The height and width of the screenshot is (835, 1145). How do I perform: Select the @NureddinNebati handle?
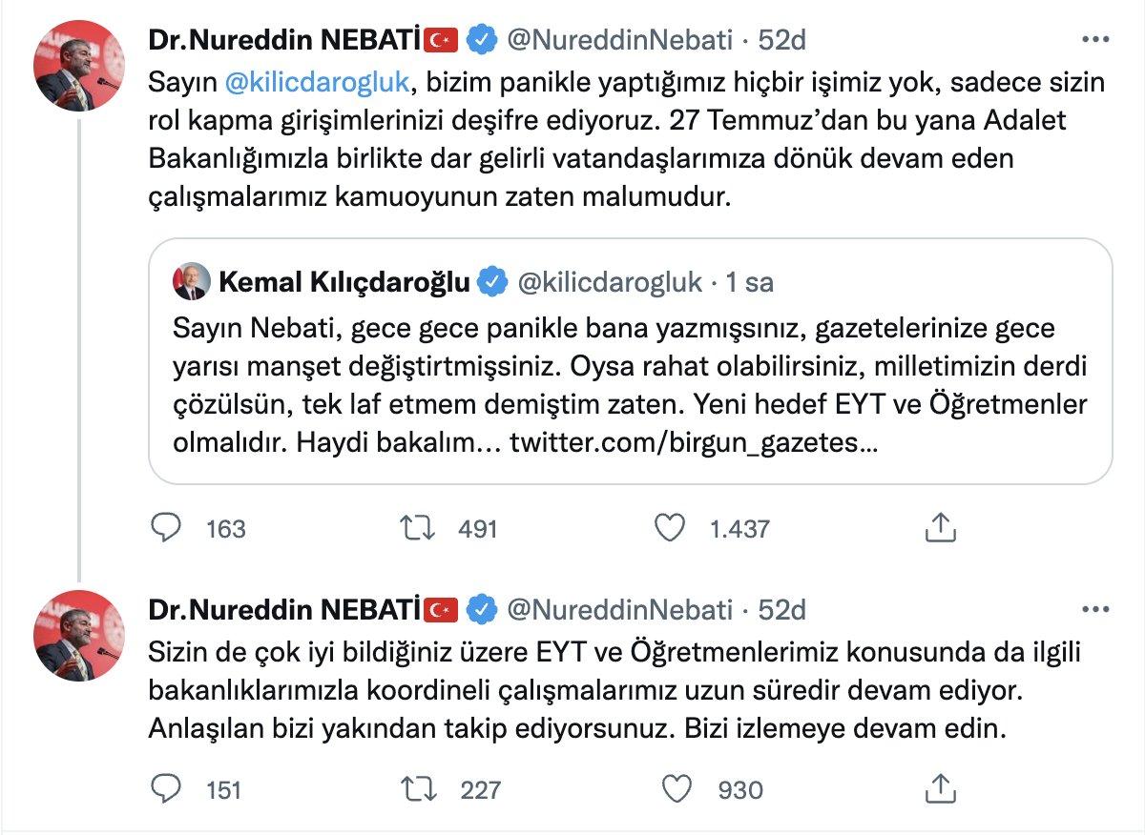(x=620, y=38)
